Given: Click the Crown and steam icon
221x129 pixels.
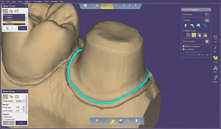Looking at the screenshot, I should [207, 41].
